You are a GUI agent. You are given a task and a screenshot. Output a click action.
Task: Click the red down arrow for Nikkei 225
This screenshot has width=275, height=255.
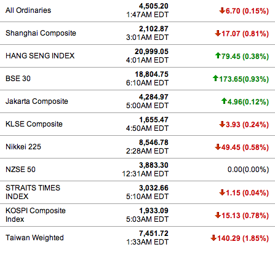click(218, 147)
